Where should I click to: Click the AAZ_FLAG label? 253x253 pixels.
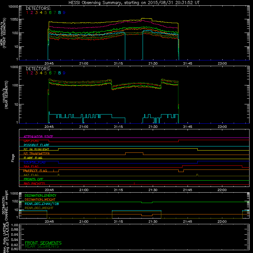point(31,175)
